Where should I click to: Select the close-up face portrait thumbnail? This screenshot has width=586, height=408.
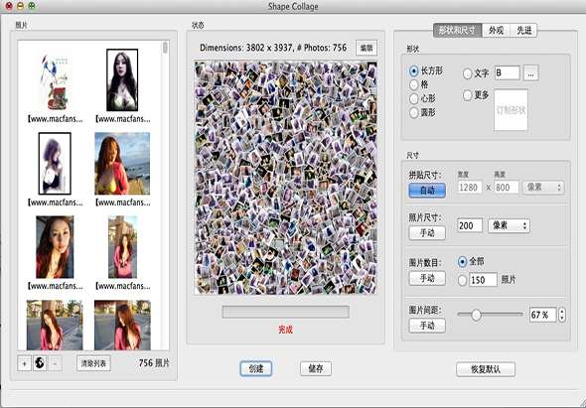(x=55, y=247)
